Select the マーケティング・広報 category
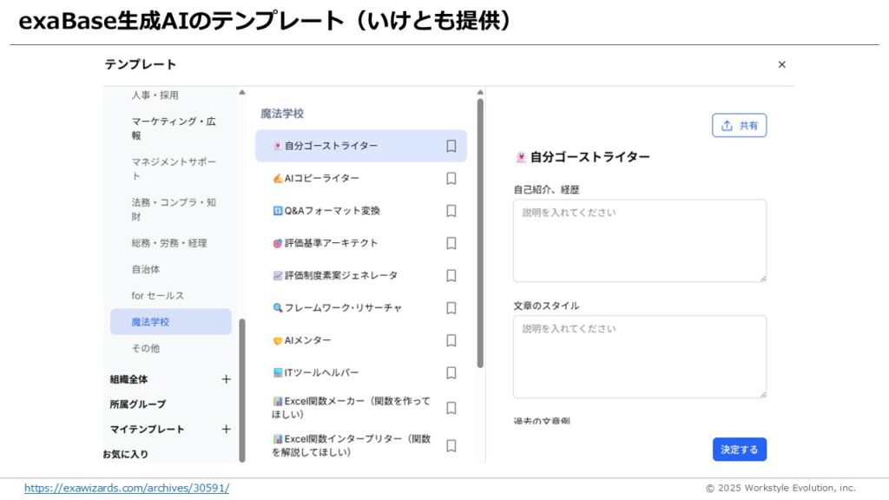This screenshot has height=500, width=889. click(x=174, y=128)
